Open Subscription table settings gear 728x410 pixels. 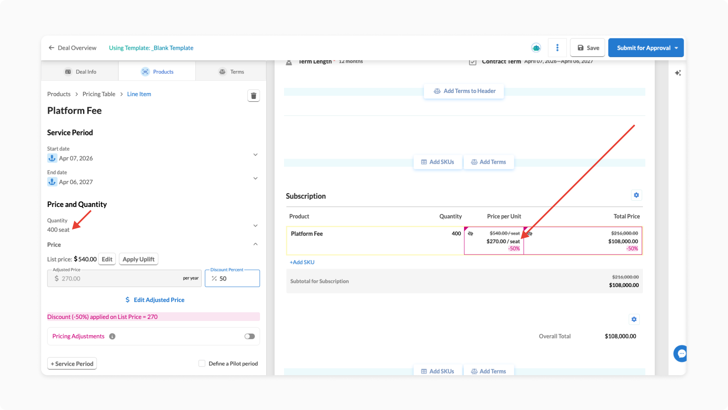(636, 195)
